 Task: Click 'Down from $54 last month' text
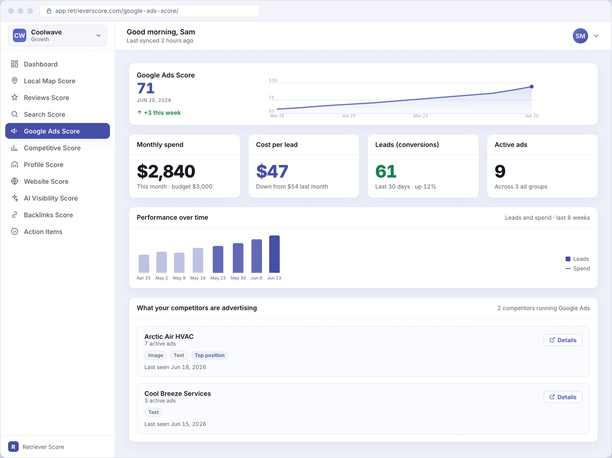pos(292,186)
